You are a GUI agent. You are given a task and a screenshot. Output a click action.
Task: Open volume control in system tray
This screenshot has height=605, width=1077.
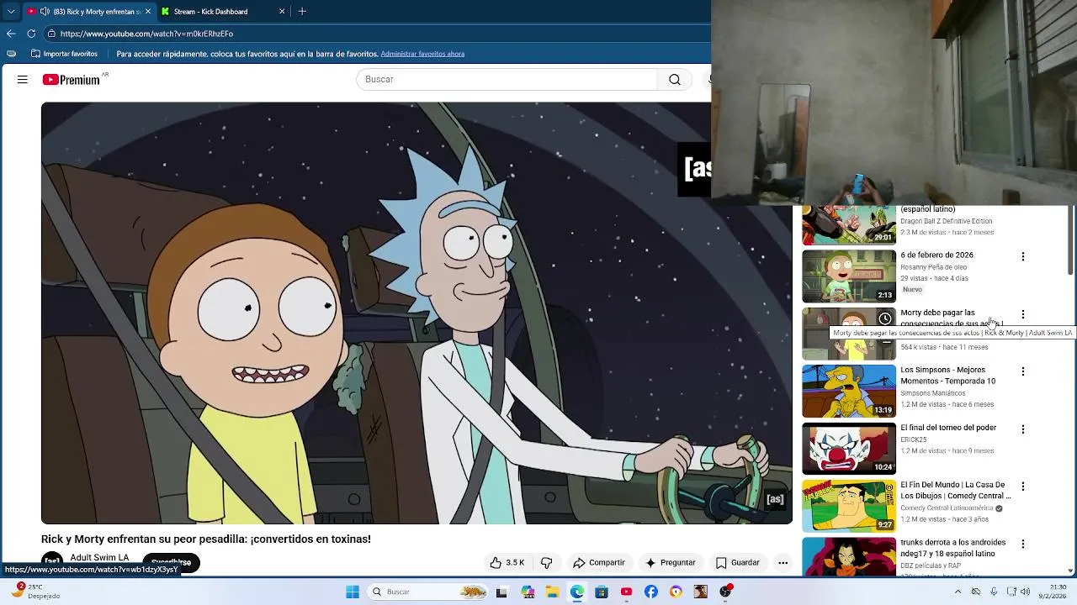pos(1026,592)
